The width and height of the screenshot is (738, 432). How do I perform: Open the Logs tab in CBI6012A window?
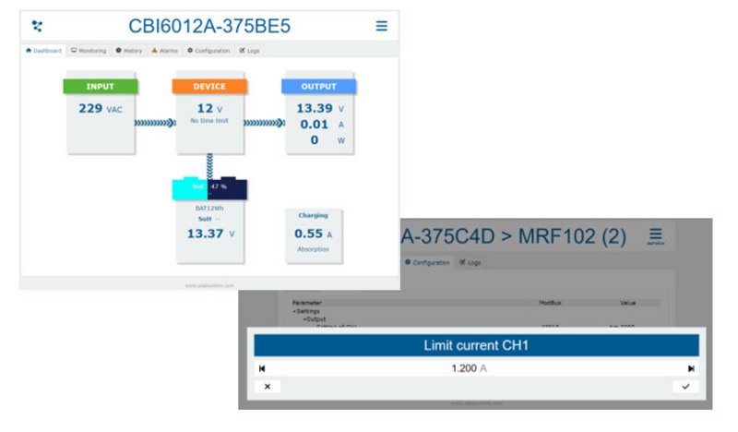[249, 51]
